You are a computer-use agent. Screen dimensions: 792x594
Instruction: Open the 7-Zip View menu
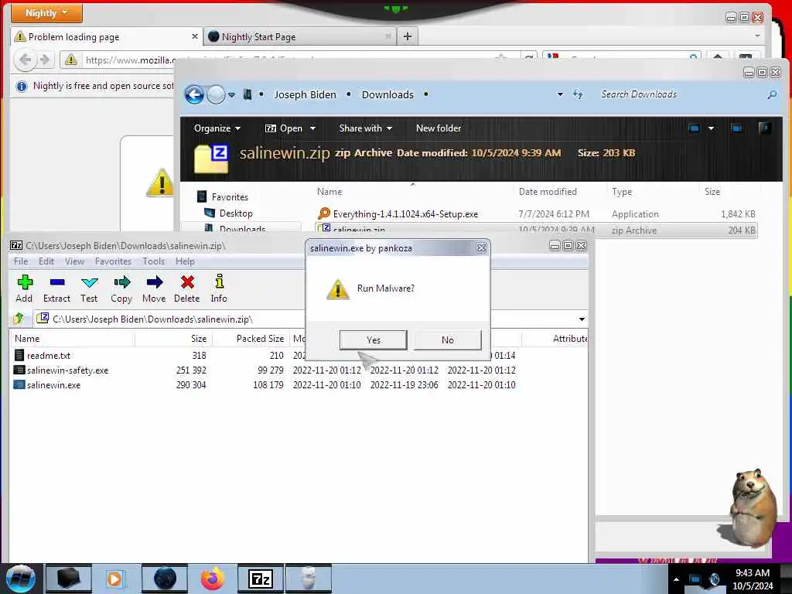click(74, 261)
